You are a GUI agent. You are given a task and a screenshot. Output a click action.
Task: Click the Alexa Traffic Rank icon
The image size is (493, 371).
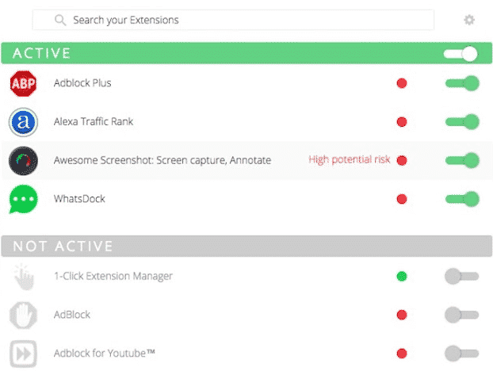point(23,122)
